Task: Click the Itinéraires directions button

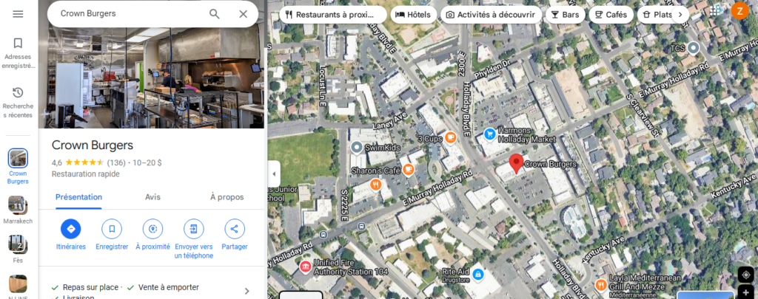Action: pyautogui.click(x=70, y=229)
